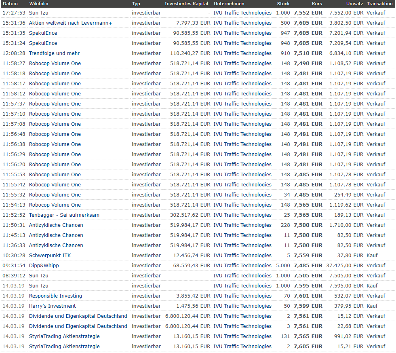This screenshot has width=396, height=353.
Task: Open Robocop Volume One at 11:56:48
Action: [x=55, y=134]
